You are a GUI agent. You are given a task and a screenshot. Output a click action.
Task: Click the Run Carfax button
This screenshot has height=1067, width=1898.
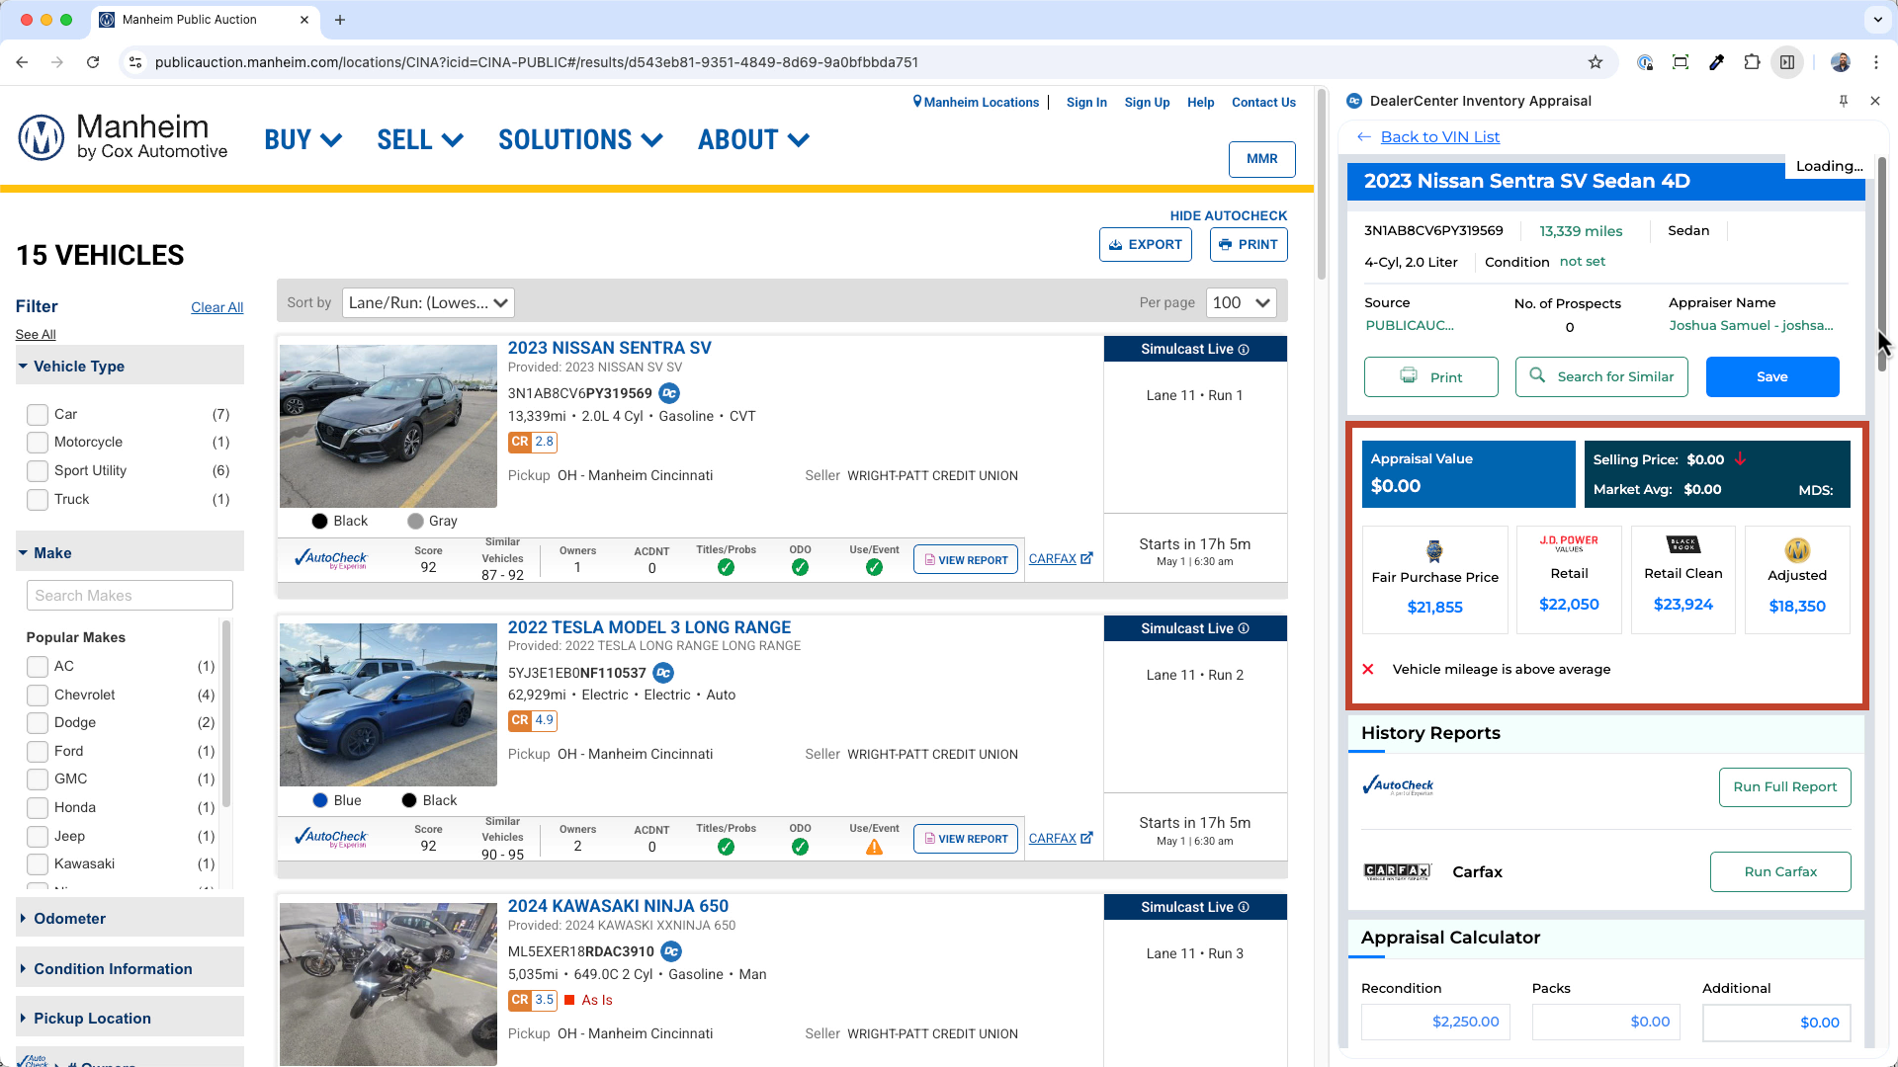[x=1780, y=872]
